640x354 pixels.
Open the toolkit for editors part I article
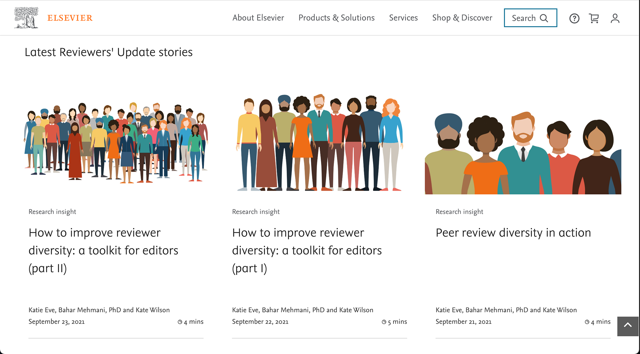coord(307,250)
